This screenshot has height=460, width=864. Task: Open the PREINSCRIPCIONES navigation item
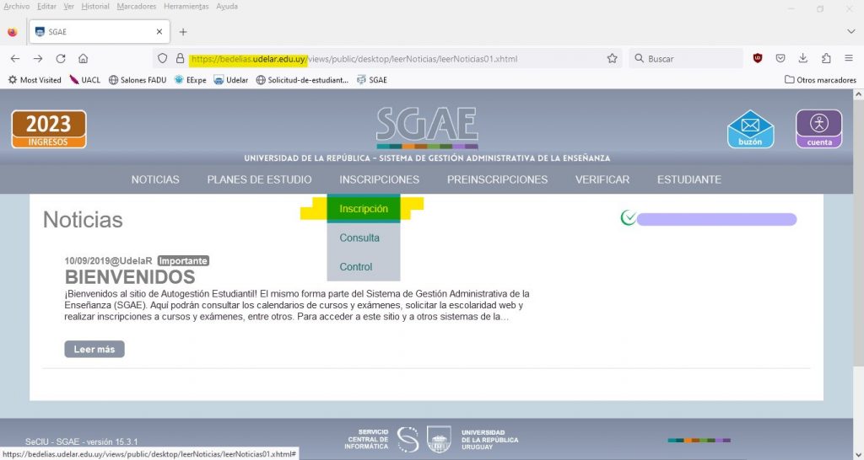point(497,179)
